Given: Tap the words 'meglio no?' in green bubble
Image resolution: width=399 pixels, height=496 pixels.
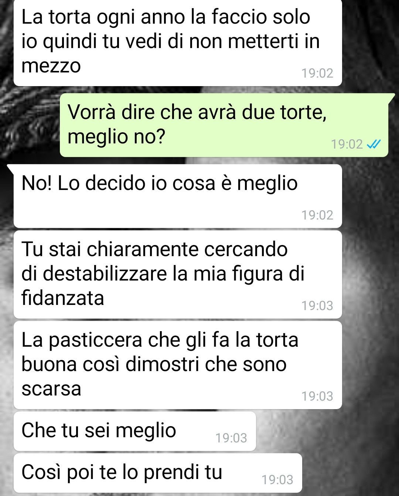Looking at the screenshot, I should pos(116,137).
